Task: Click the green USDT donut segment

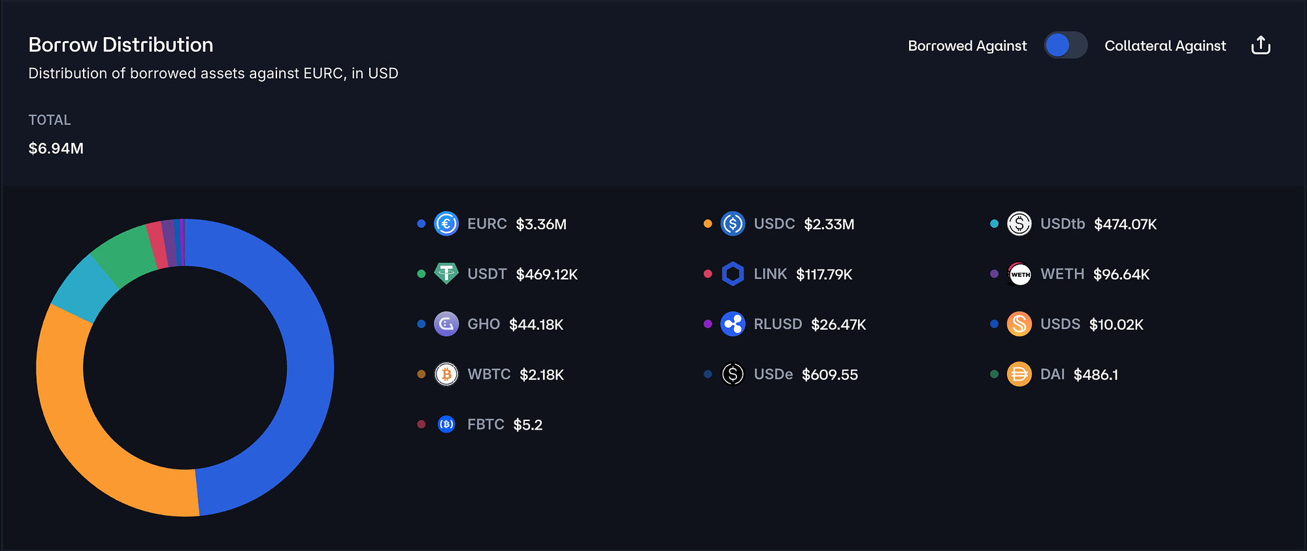Action: (x=124, y=255)
